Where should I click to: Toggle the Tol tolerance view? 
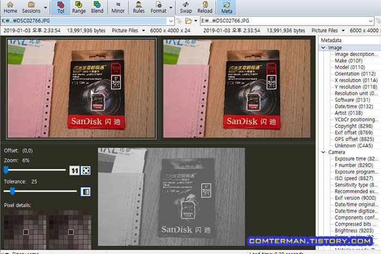click(x=60, y=8)
